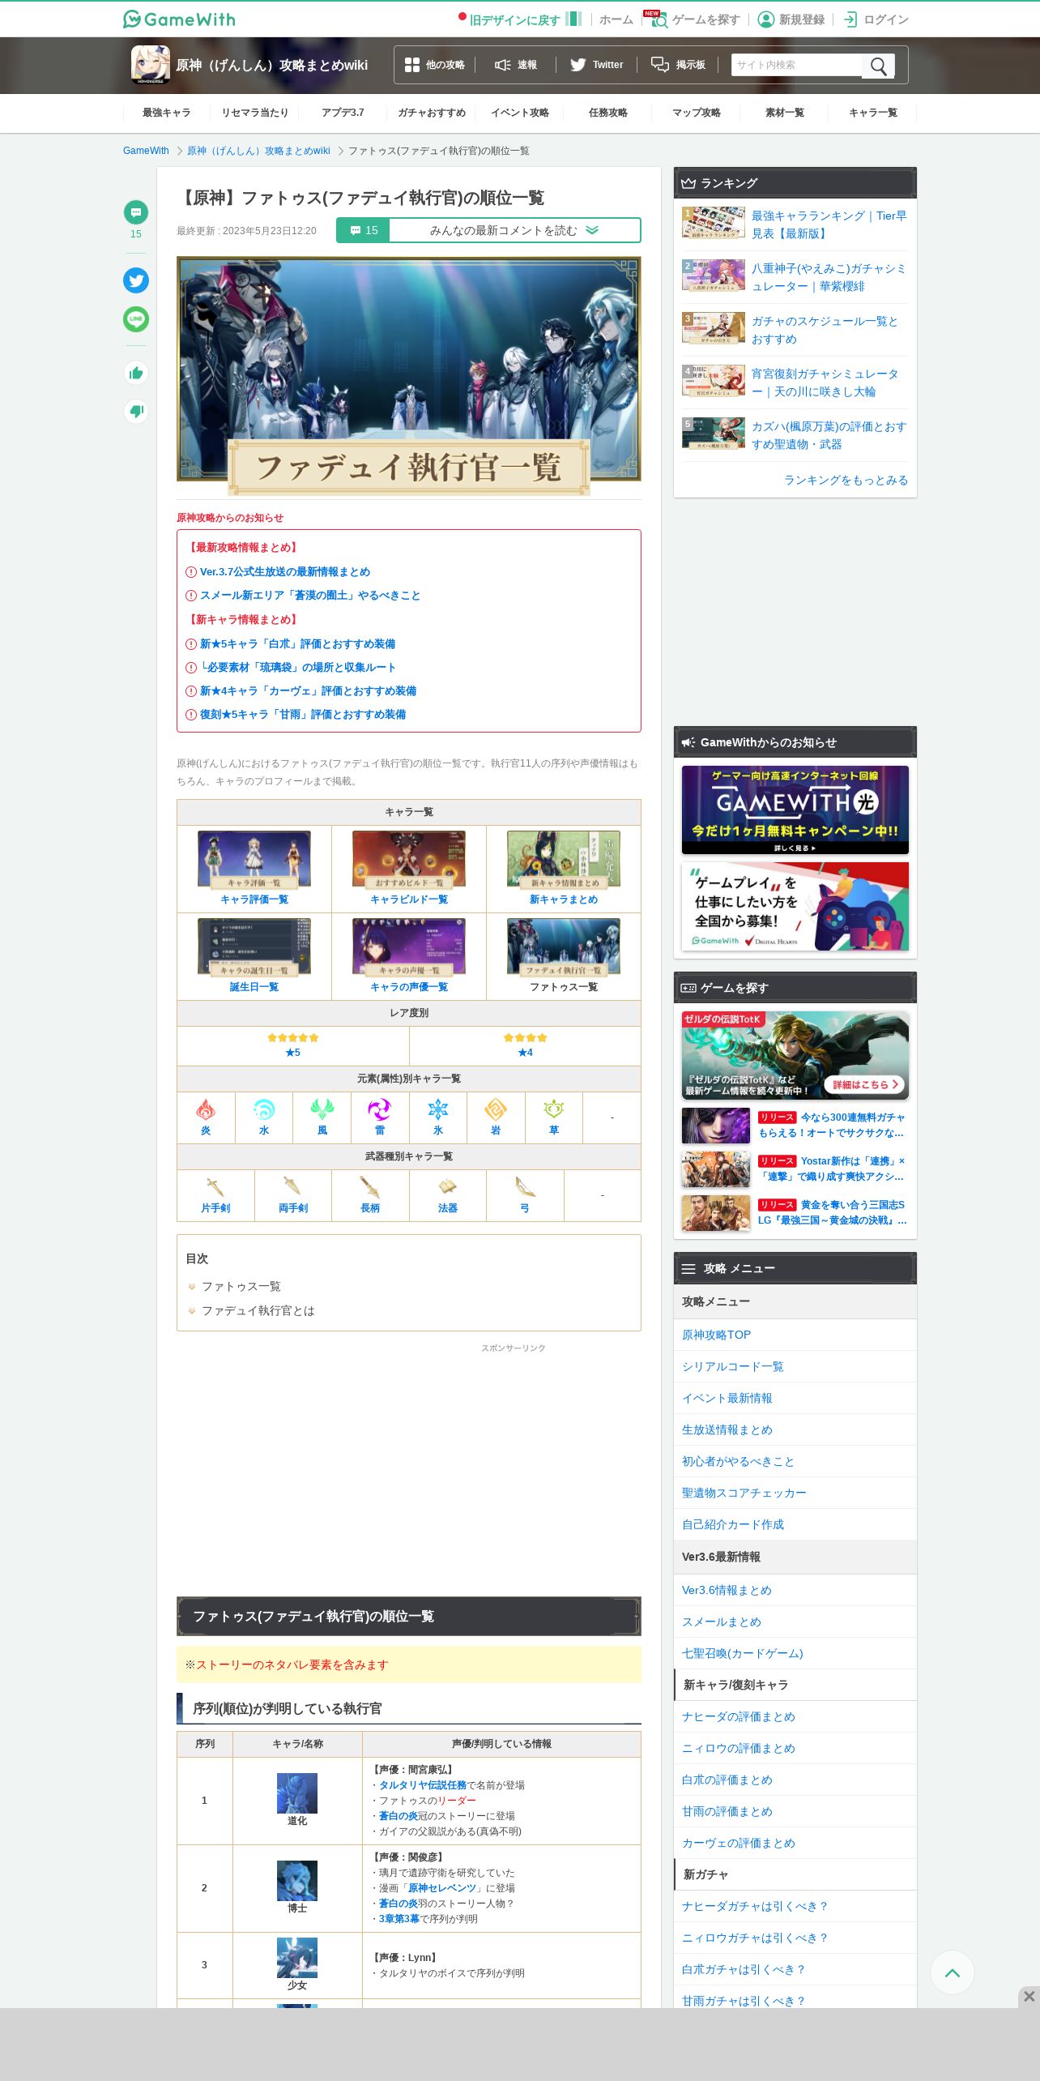This screenshot has width=1040, height=2081.
Task: Open キャラ一覧 nav tab
Action: click(x=873, y=113)
